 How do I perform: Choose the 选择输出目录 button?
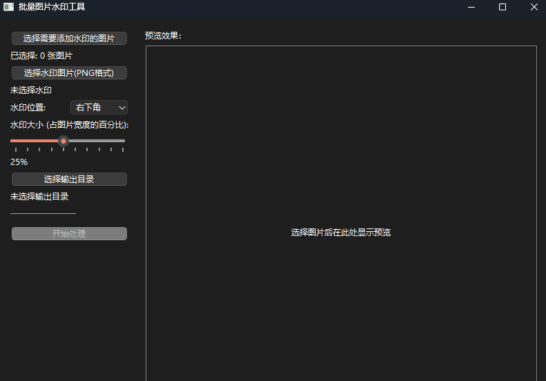point(69,179)
